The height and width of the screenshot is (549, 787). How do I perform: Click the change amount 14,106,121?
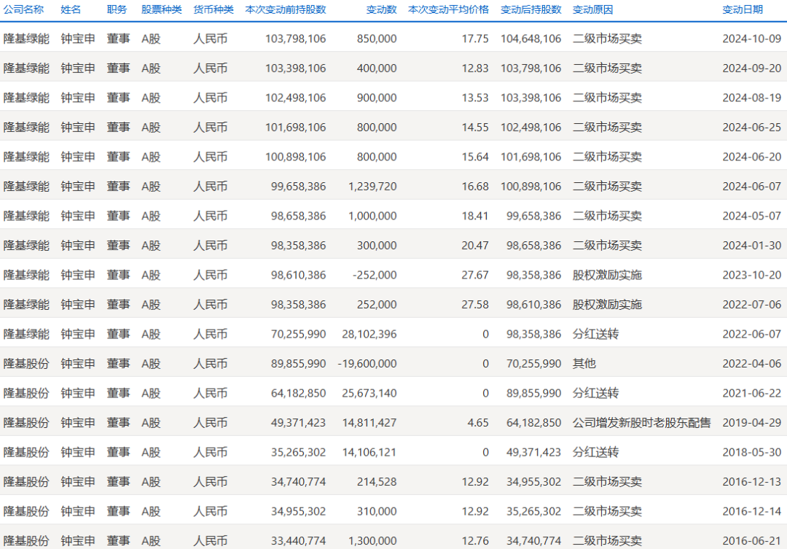(369, 452)
